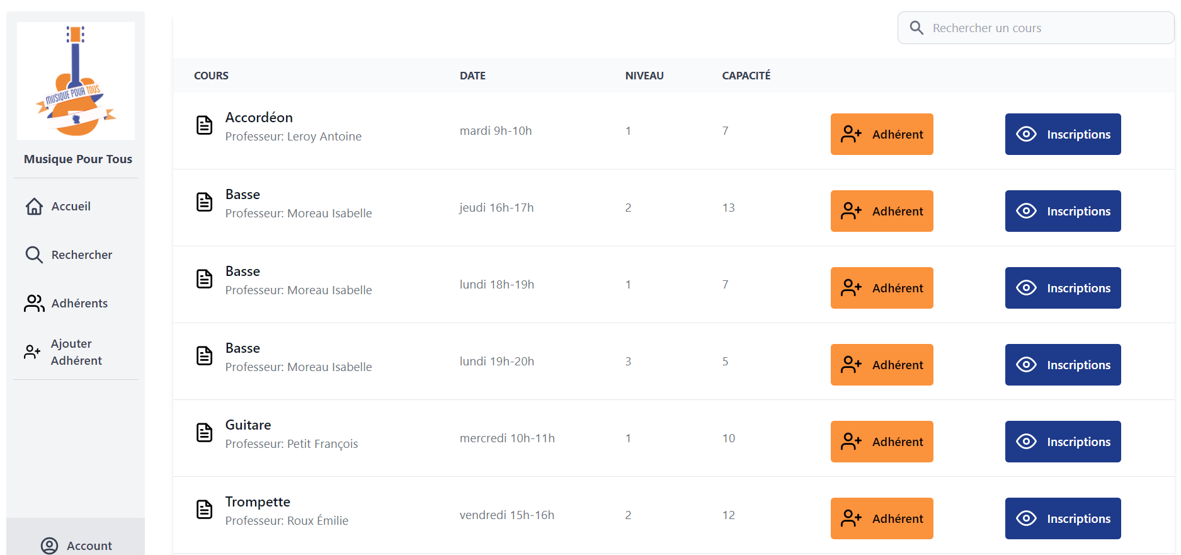Go to the Adhérents menu item
Image resolution: width=1181 pixels, height=555 pixels.
(x=79, y=303)
